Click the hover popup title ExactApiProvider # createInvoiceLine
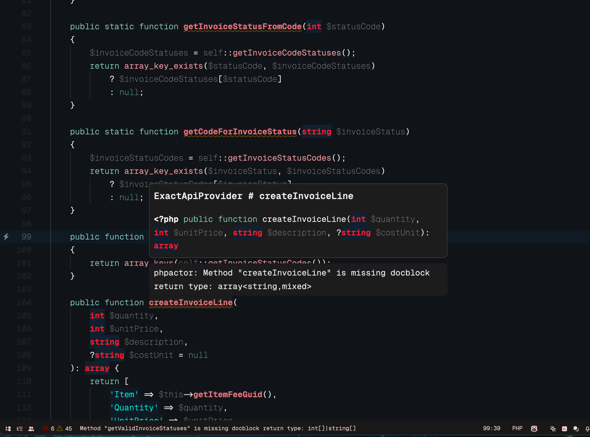Image resolution: width=590 pixels, height=437 pixels. 254,196
